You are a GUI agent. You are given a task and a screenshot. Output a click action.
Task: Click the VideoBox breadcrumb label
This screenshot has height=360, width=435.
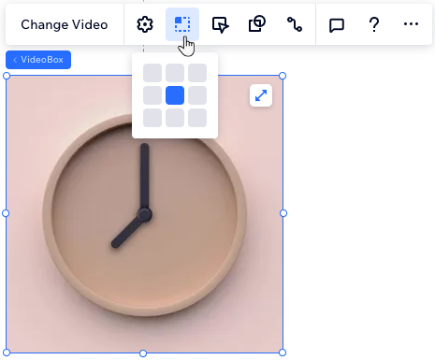pos(38,60)
